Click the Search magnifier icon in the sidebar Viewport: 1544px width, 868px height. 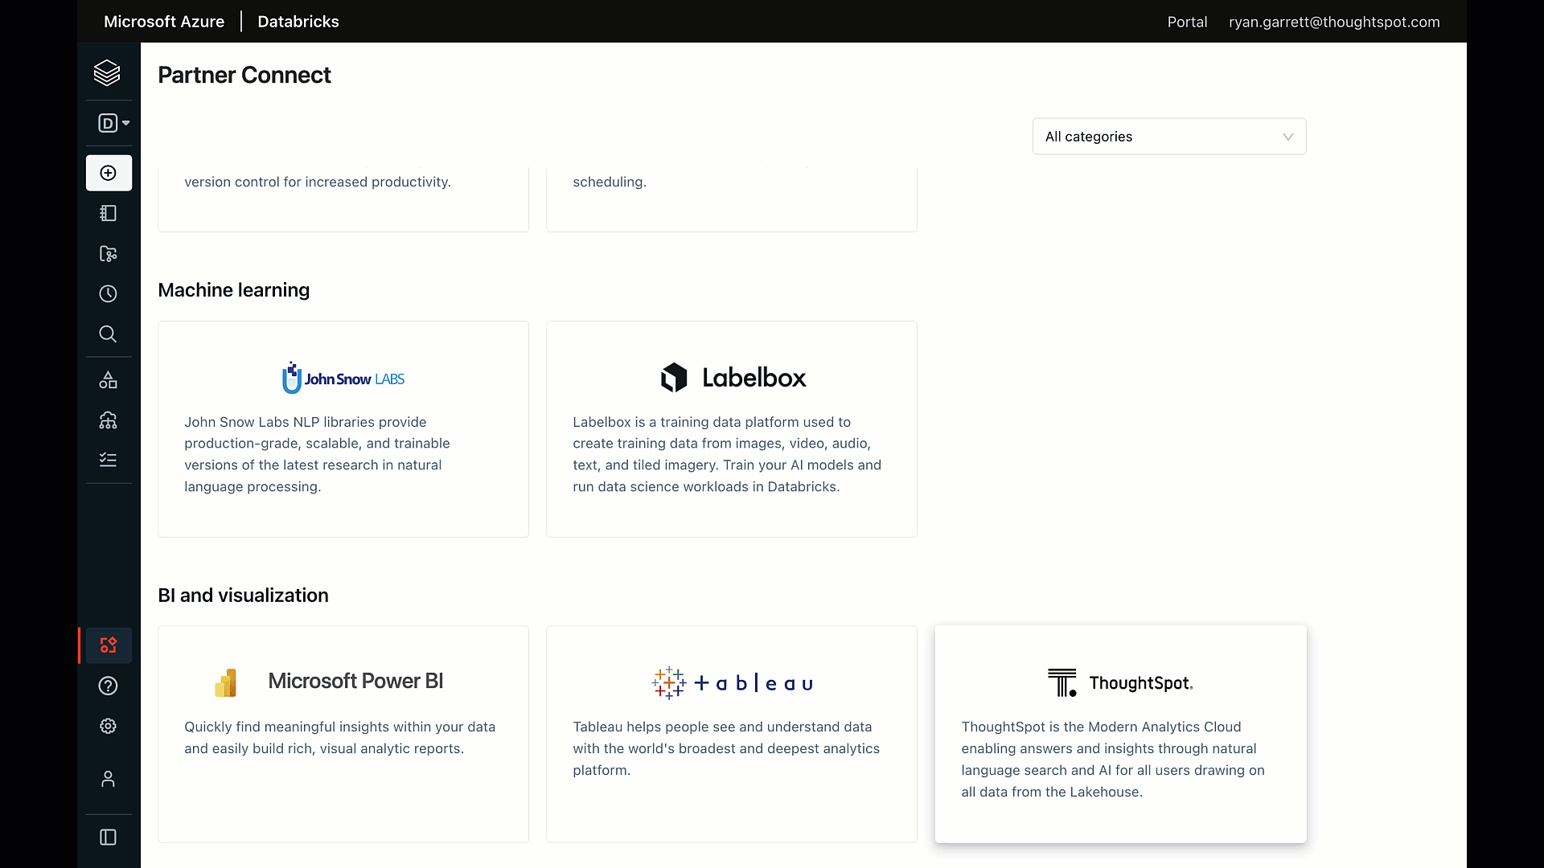109,334
